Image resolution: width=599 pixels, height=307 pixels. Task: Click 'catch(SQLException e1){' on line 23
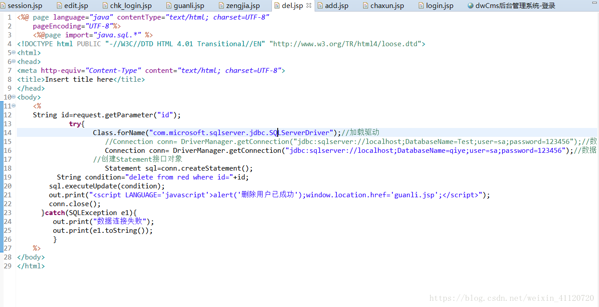91,213
